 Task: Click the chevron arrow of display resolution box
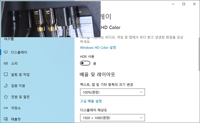[141, 118]
